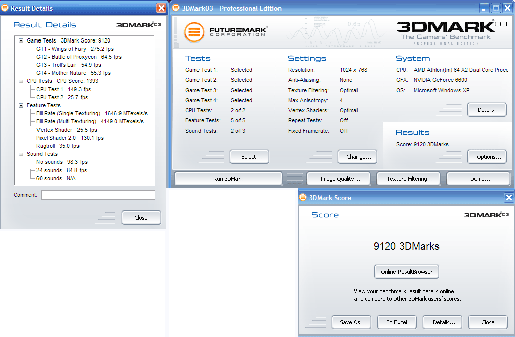Click the Select... button under Tests
The height and width of the screenshot is (337, 515).
click(x=250, y=157)
